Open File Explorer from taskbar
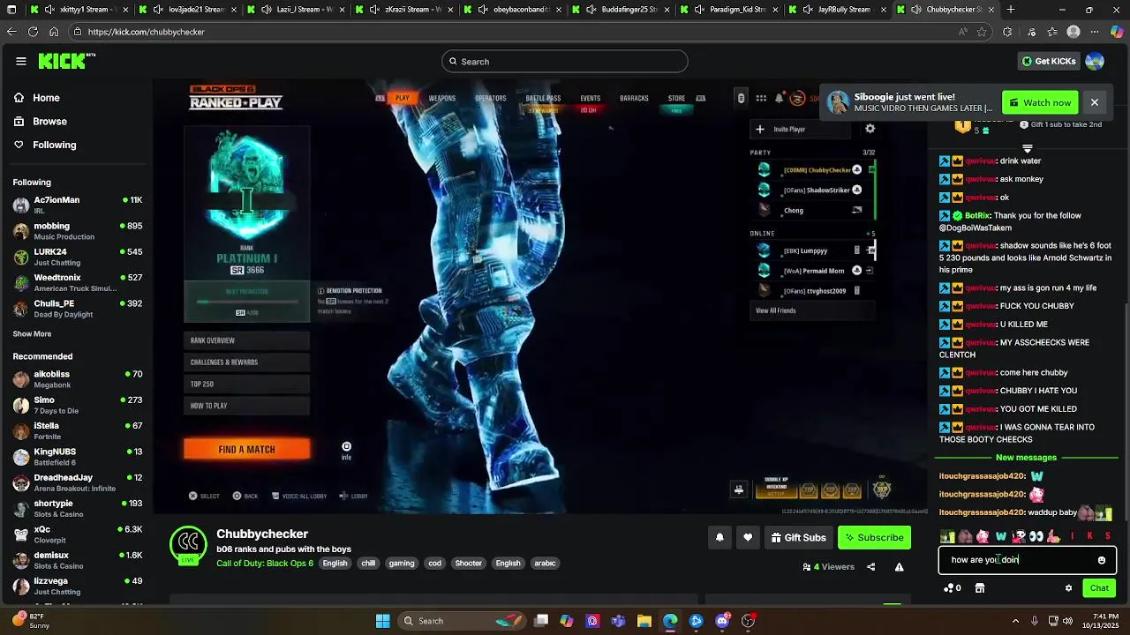Viewport: 1130px width, 635px height. pos(644,621)
